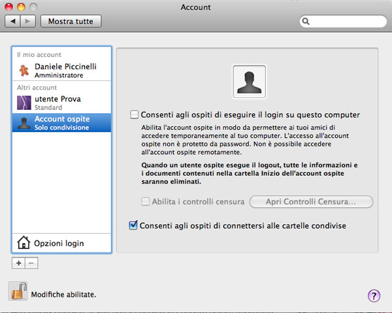
Task: Open help with the purple question mark
Action: click(374, 296)
